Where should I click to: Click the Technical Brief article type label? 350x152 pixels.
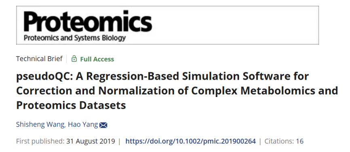click(39, 59)
